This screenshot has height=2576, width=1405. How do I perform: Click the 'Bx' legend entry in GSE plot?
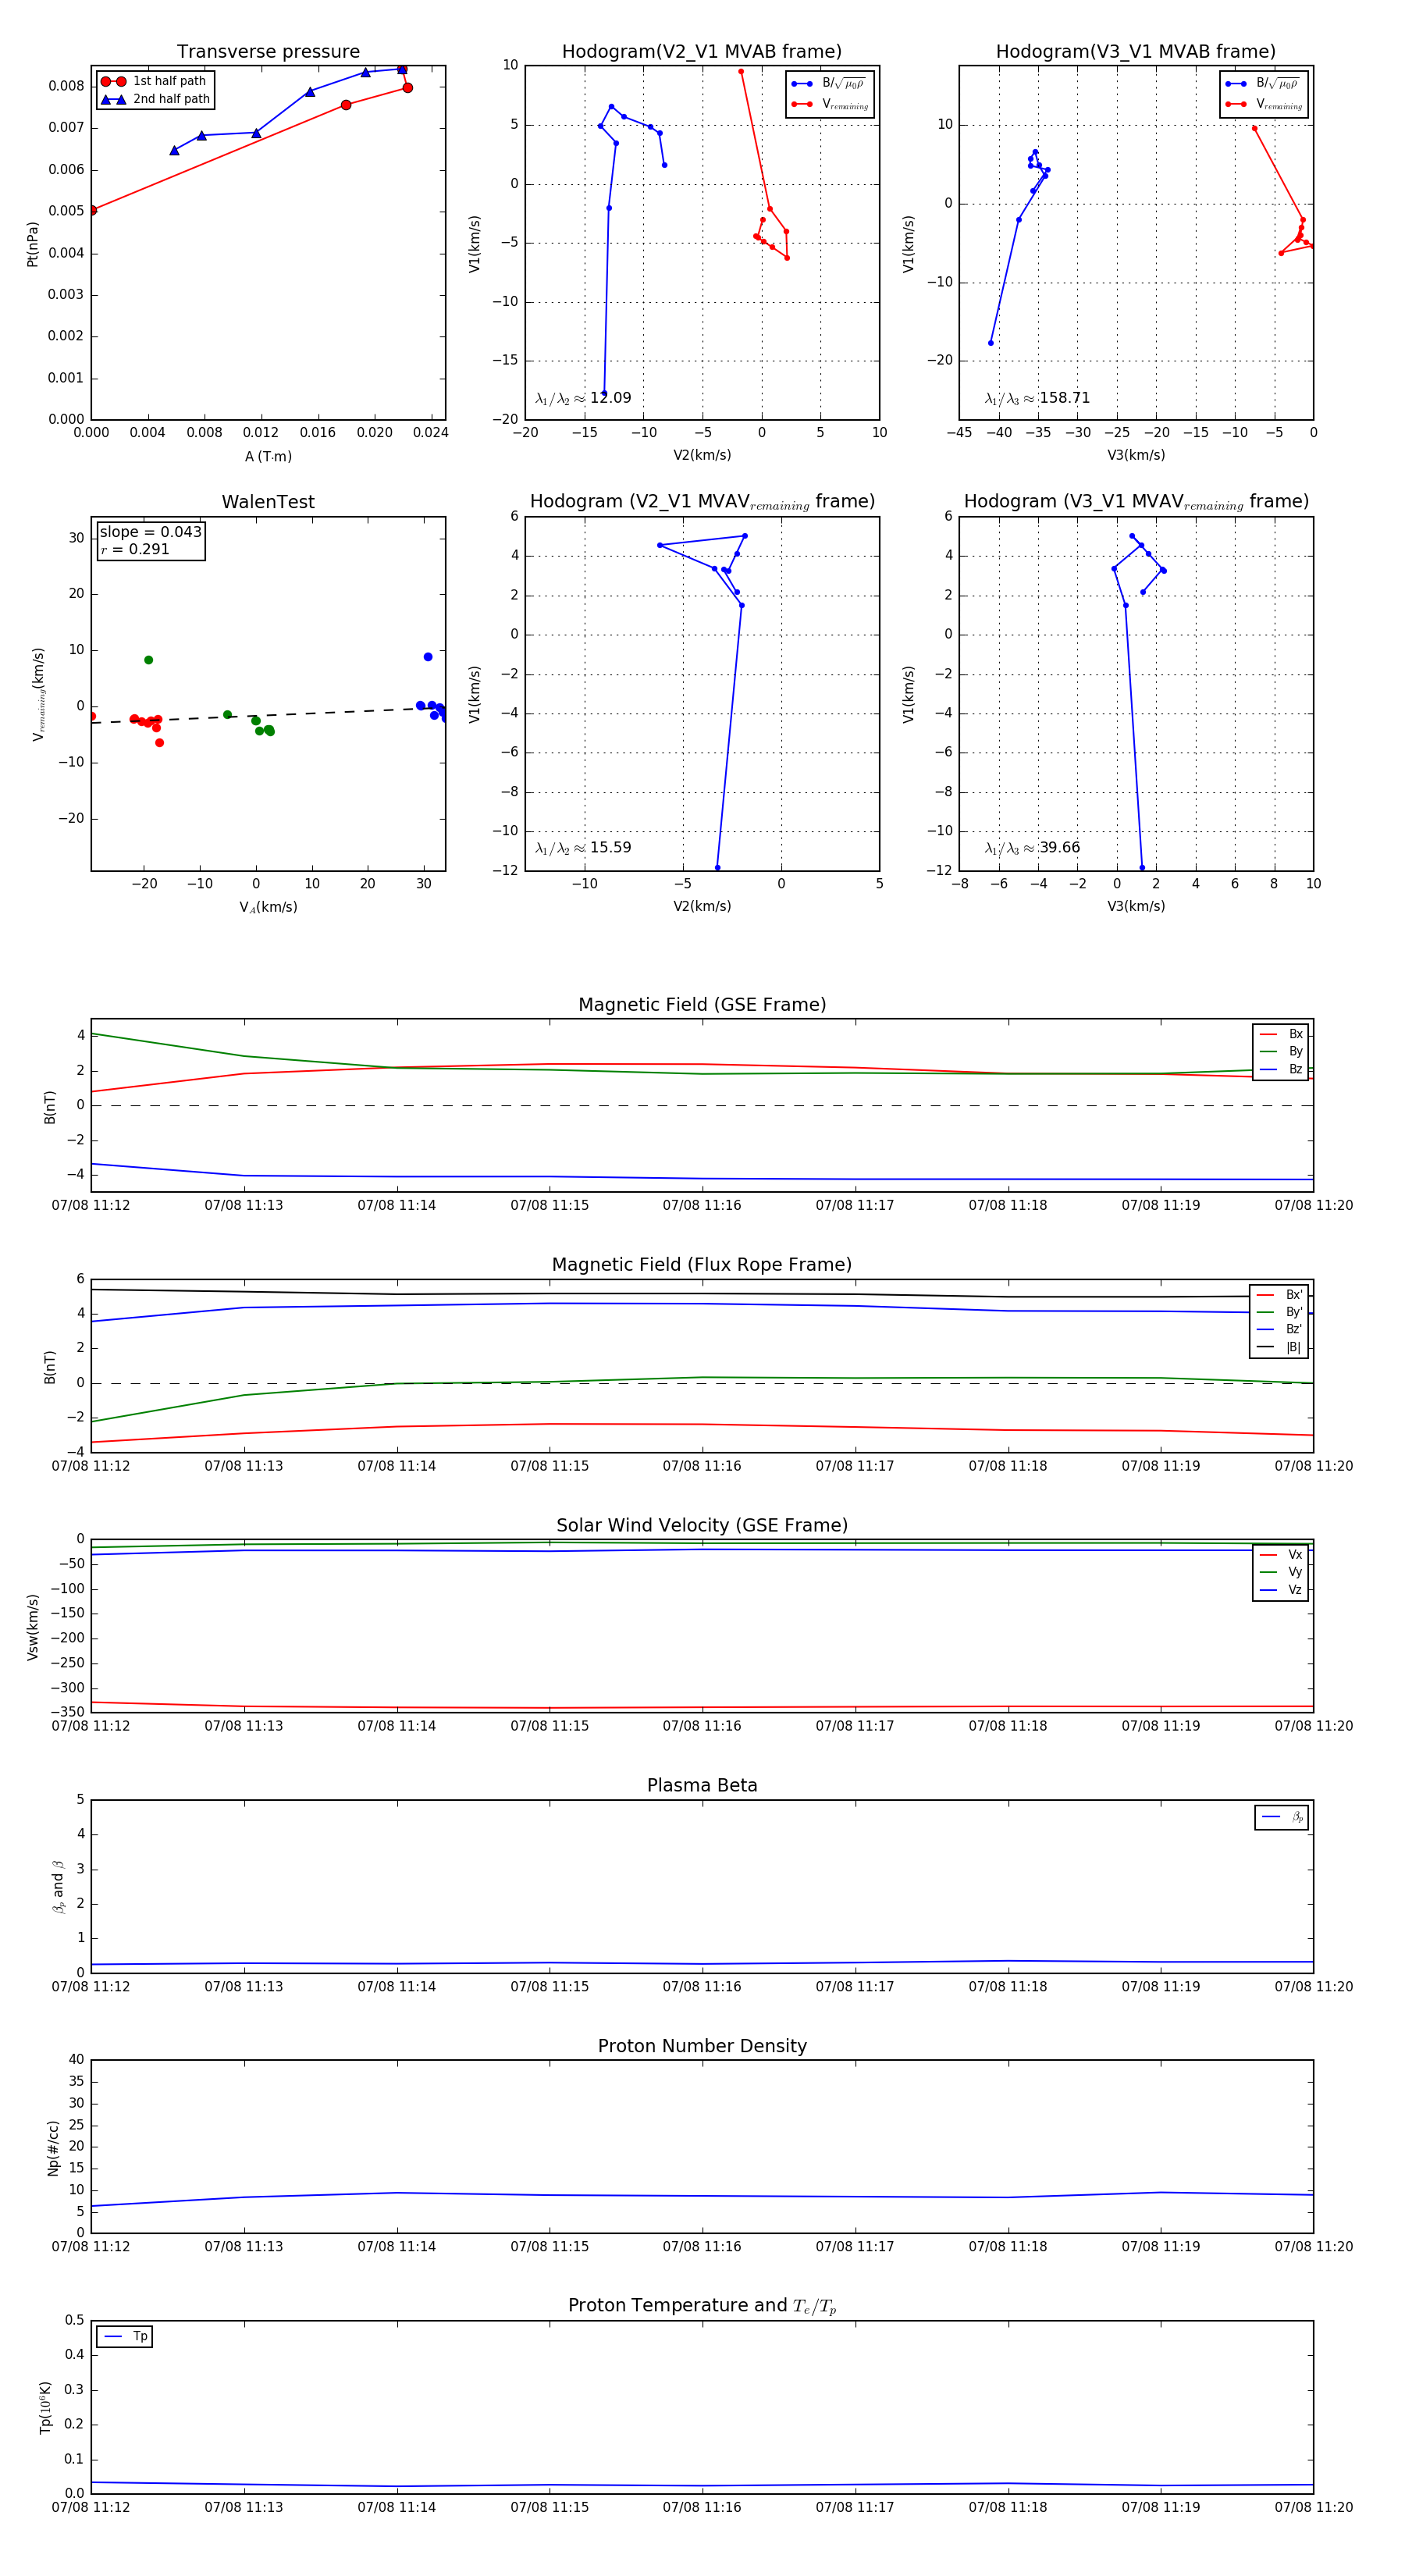click(1281, 1034)
